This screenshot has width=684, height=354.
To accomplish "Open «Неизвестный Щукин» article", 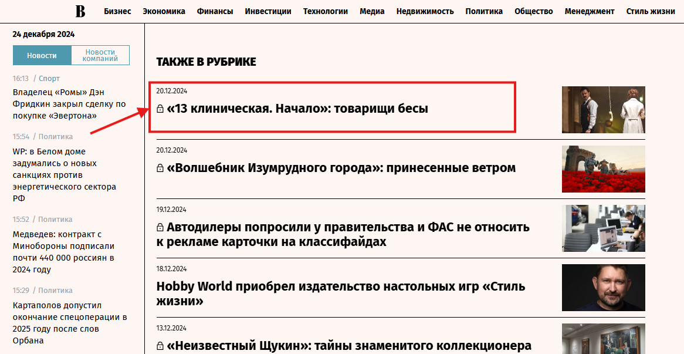I will 349,346.
